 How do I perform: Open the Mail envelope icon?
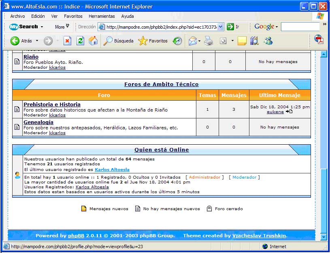[193, 41]
